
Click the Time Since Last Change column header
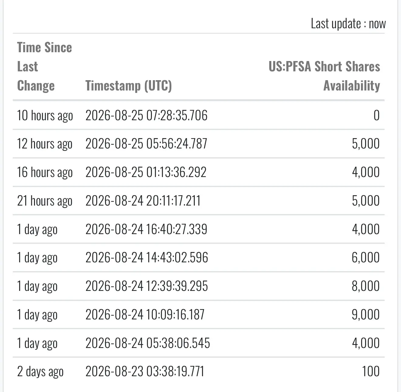click(x=45, y=66)
